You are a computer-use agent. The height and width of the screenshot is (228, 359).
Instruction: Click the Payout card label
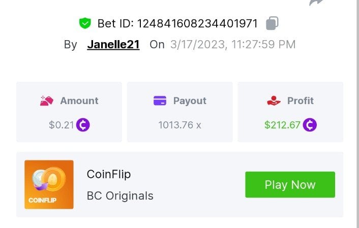tap(189, 101)
